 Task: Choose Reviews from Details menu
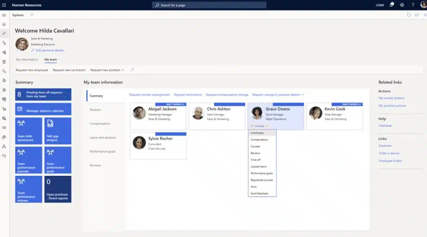coord(262,153)
